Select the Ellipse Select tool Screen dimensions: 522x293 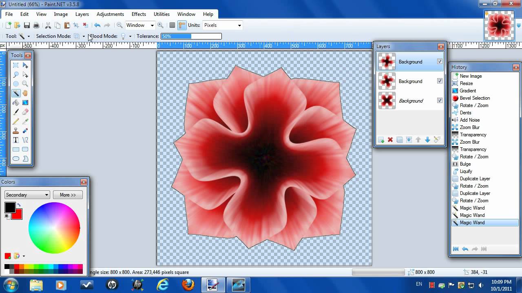pyautogui.click(x=16, y=84)
